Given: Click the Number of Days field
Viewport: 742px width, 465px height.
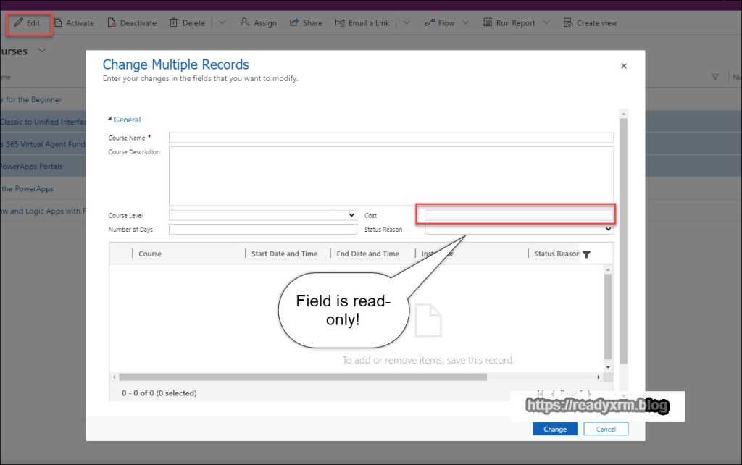Looking at the screenshot, I should pyautogui.click(x=262, y=230).
